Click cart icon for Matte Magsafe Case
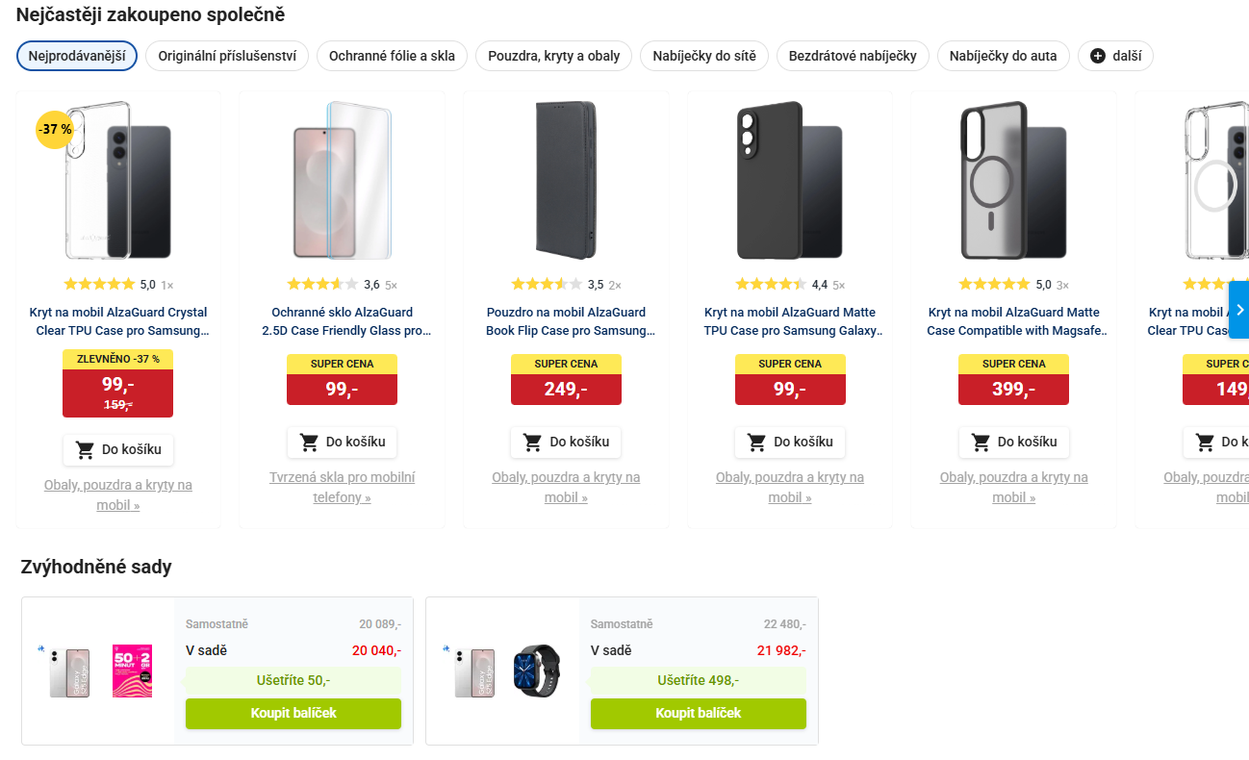1249x760 pixels. (x=981, y=442)
